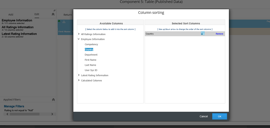This screenshot has height=128, width=270.
Task: Click the Available Columns header
Action: tap(111, 23)
